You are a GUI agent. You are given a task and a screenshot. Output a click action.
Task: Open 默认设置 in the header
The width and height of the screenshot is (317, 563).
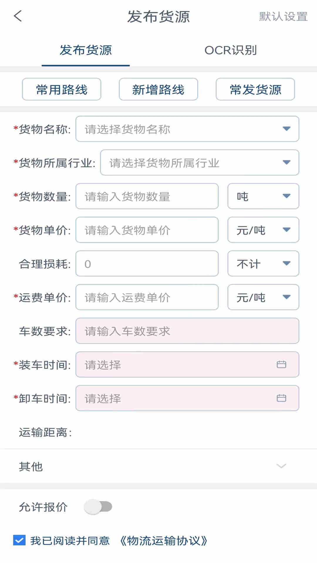pyautogui.click(x=283, y=16)
